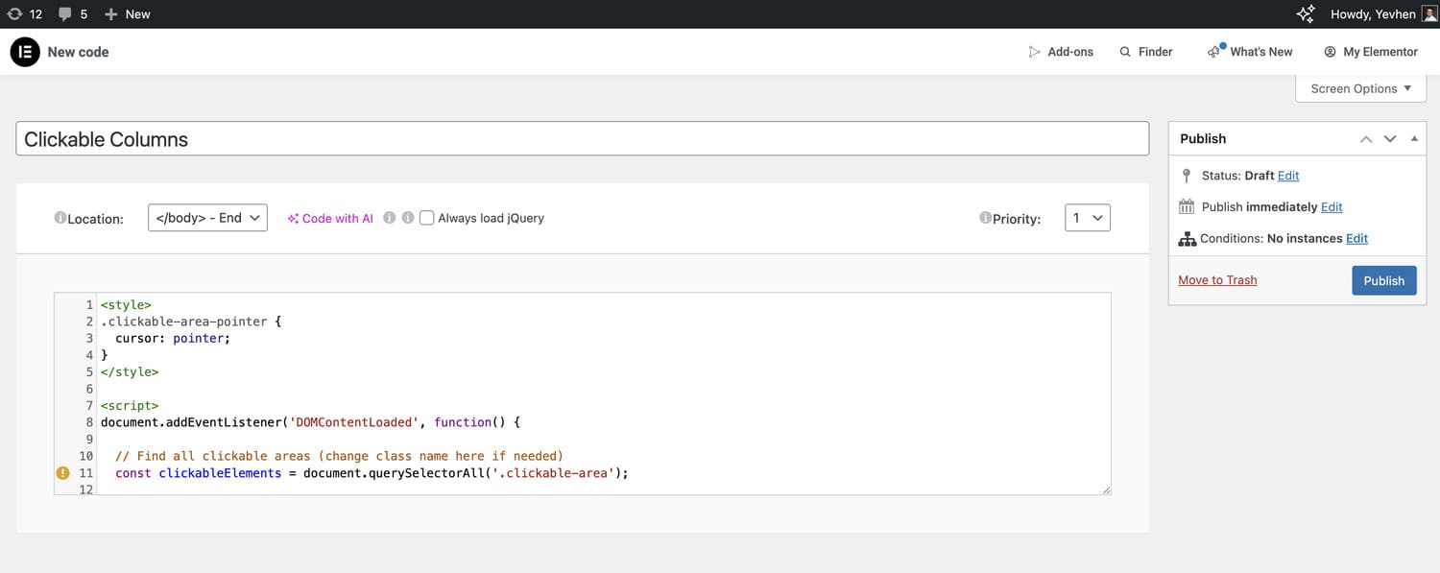This screenshot has width=1440, height=573.
Task: Click the cursor: pointer; code line
Action: point(173,339)
